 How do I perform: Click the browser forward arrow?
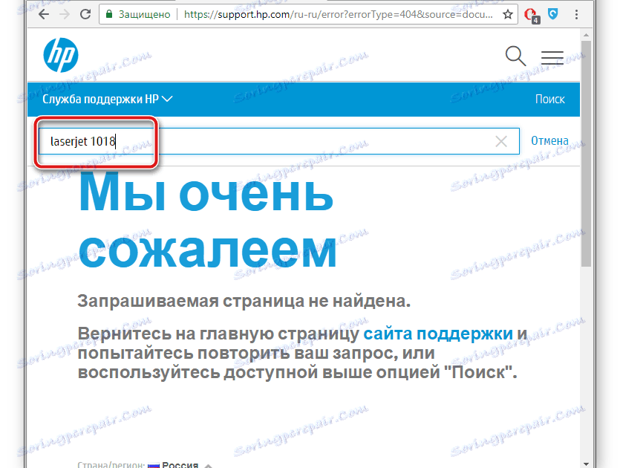click(x=65, y=15)
